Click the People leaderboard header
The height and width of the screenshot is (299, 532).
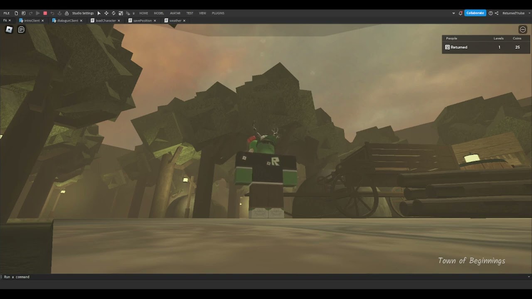[451, 38]
